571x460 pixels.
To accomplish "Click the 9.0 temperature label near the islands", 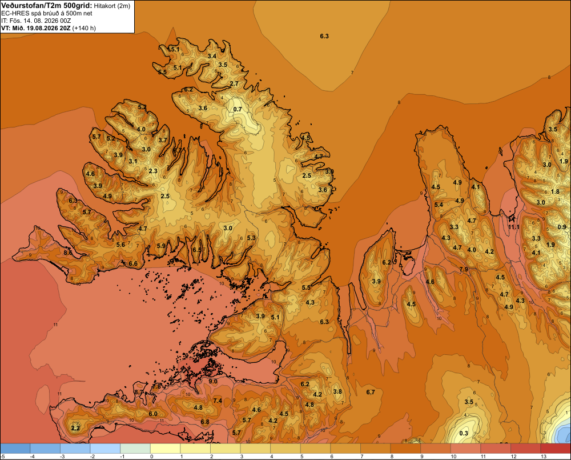I will point(212,382).
